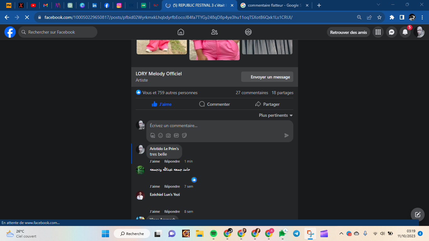
Task: Open the 27 commentaires link
Action: [x=252, y=93]
